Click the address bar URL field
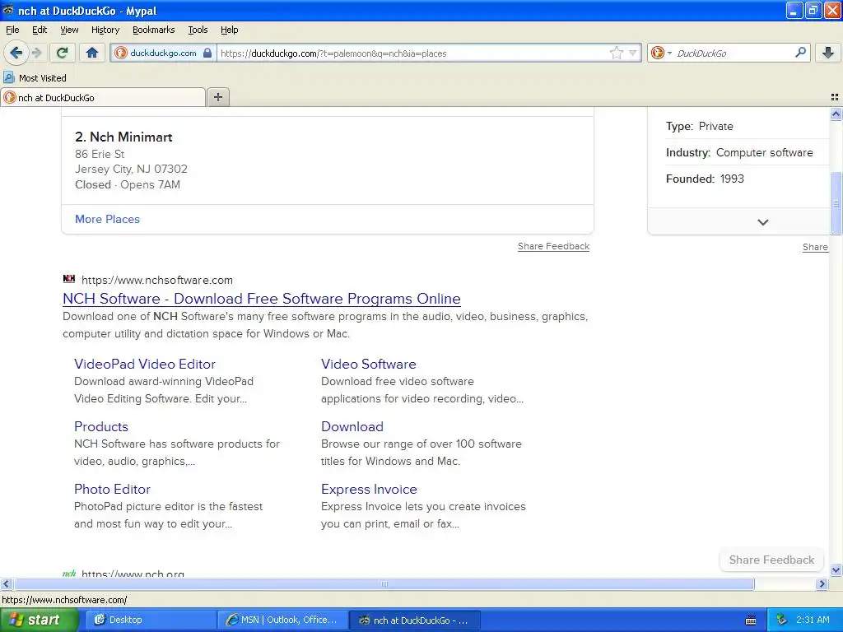 (414, 53)
